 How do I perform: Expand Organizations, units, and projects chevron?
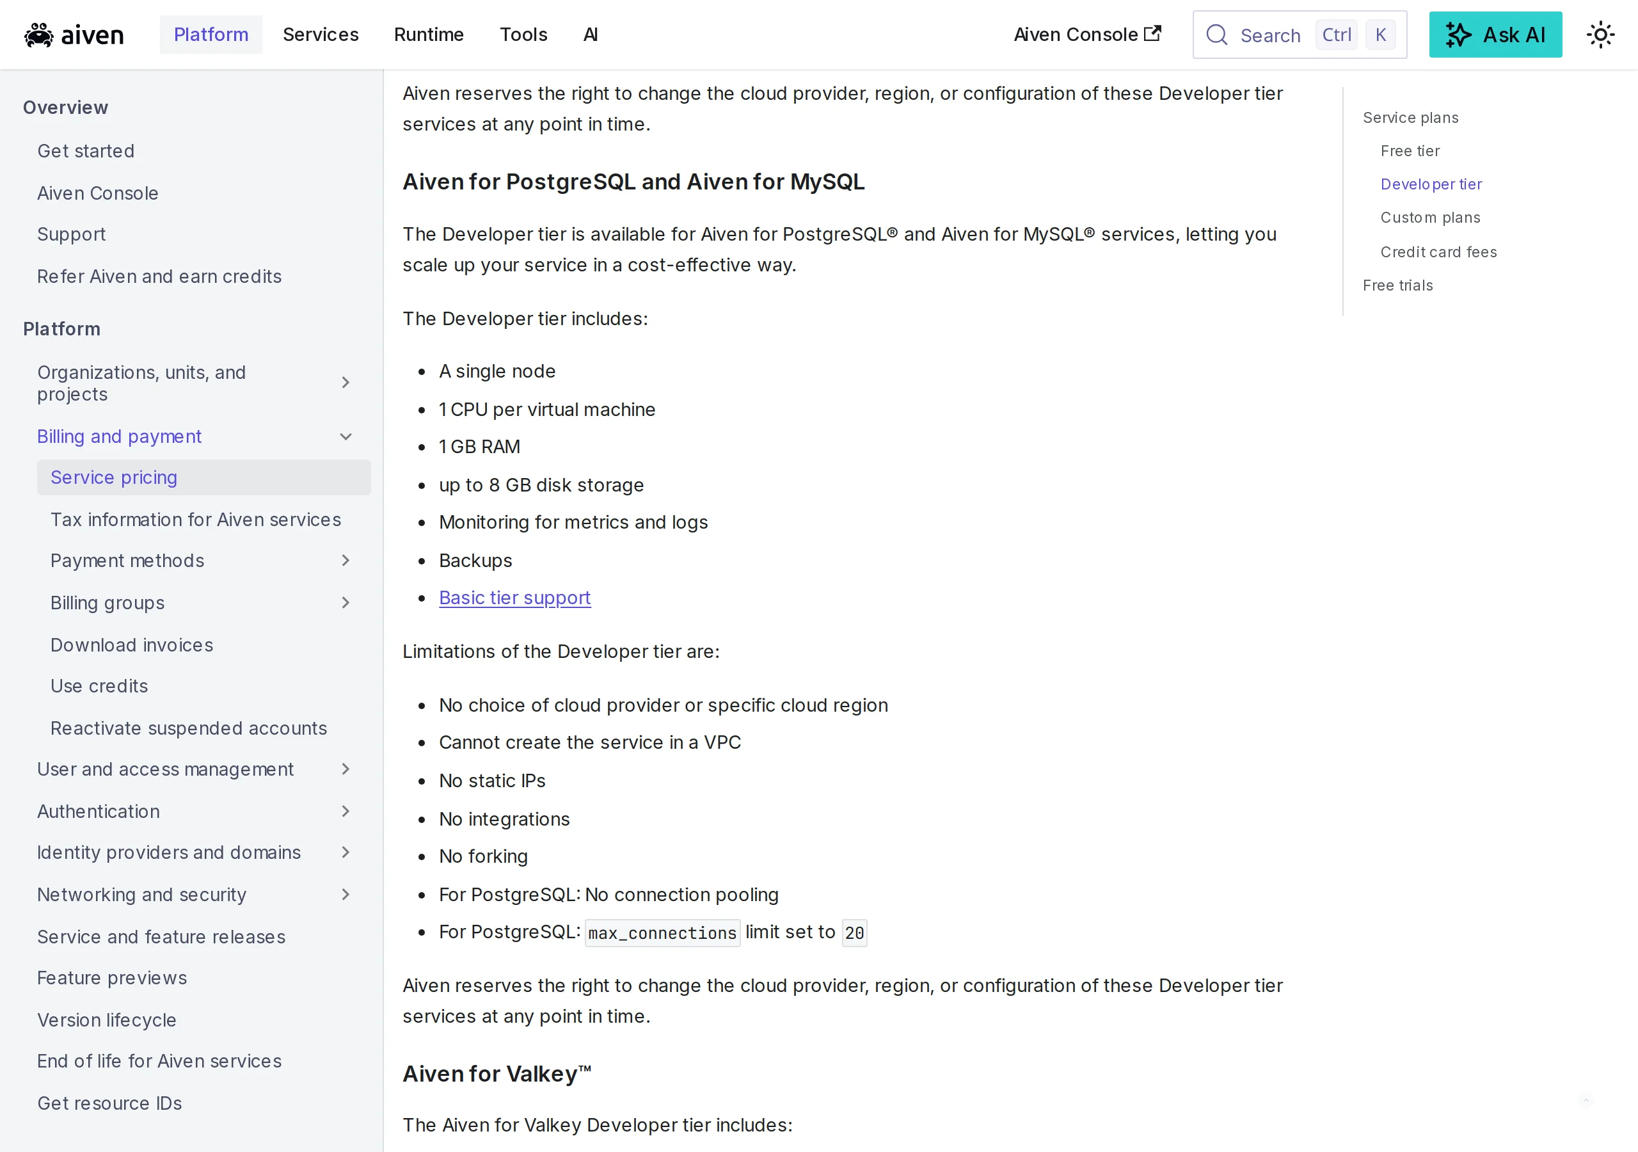[346, 383]
